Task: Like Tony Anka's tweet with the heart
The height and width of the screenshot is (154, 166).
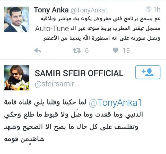Action: coord(116,51)
